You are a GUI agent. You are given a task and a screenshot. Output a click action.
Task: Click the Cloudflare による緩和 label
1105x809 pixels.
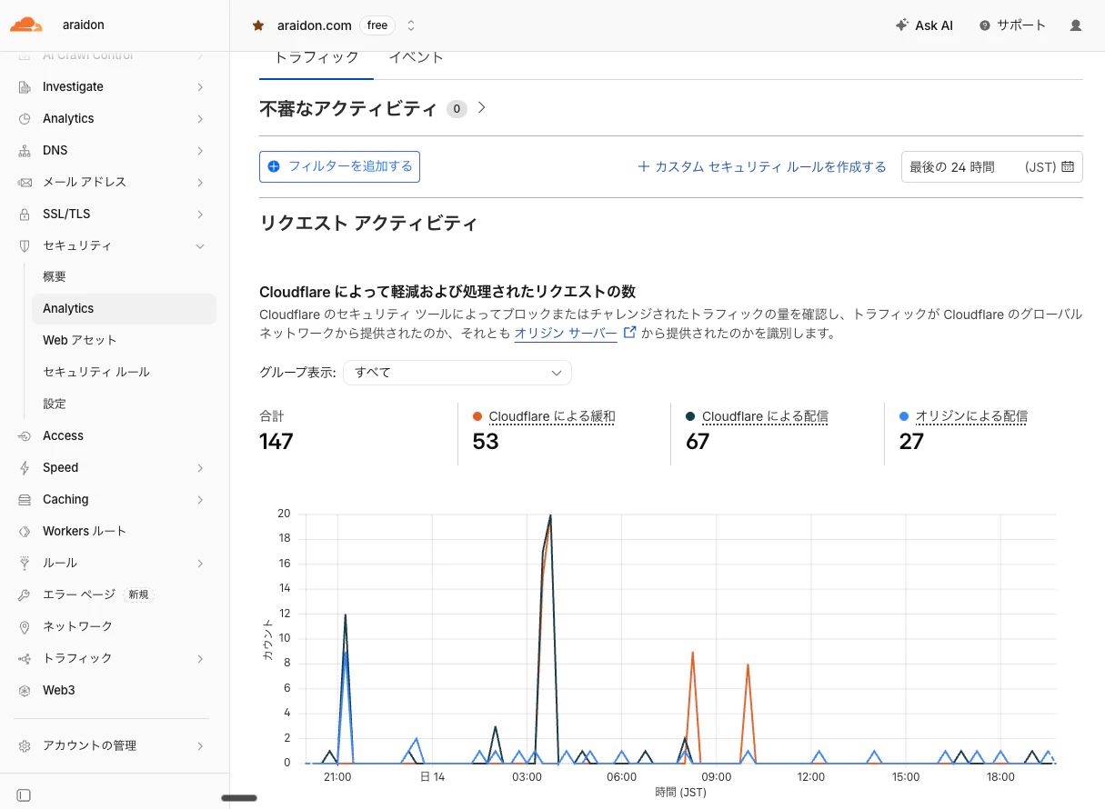(552, 416)
